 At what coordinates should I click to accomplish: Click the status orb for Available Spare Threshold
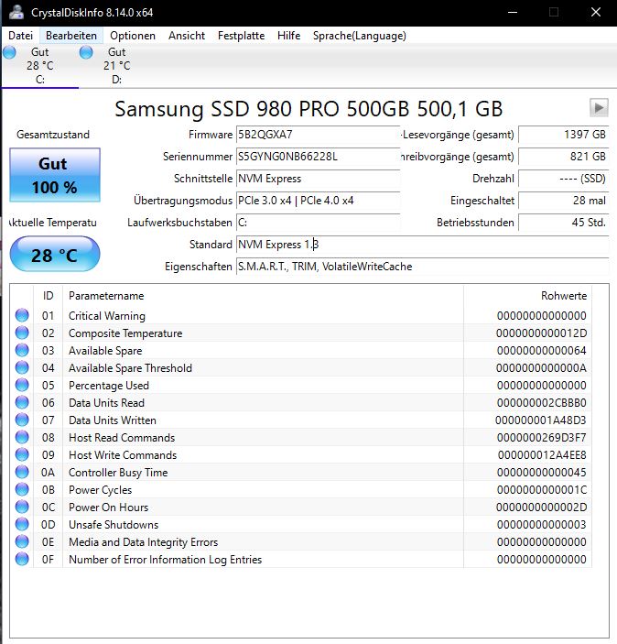pos(22,367)
